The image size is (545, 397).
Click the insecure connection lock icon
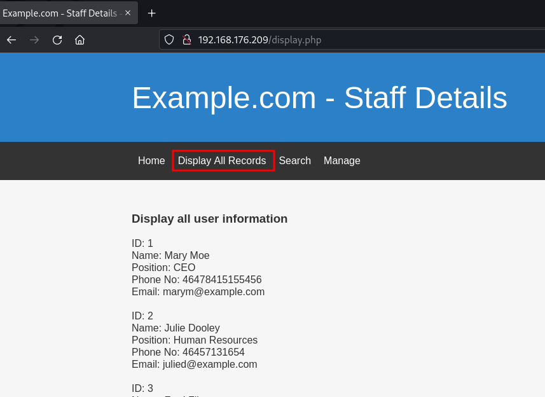[187, 40]
